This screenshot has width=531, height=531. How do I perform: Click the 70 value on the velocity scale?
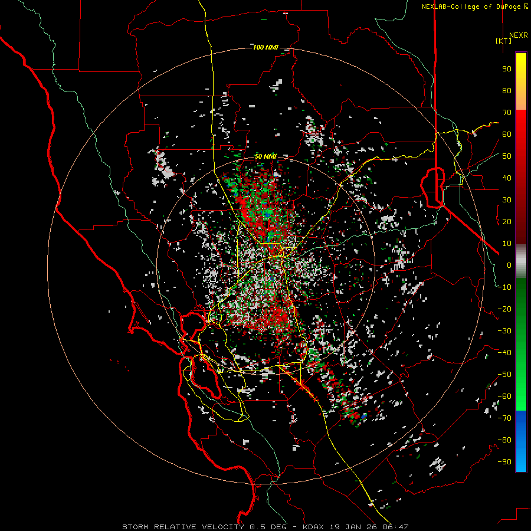click(507, 113)
